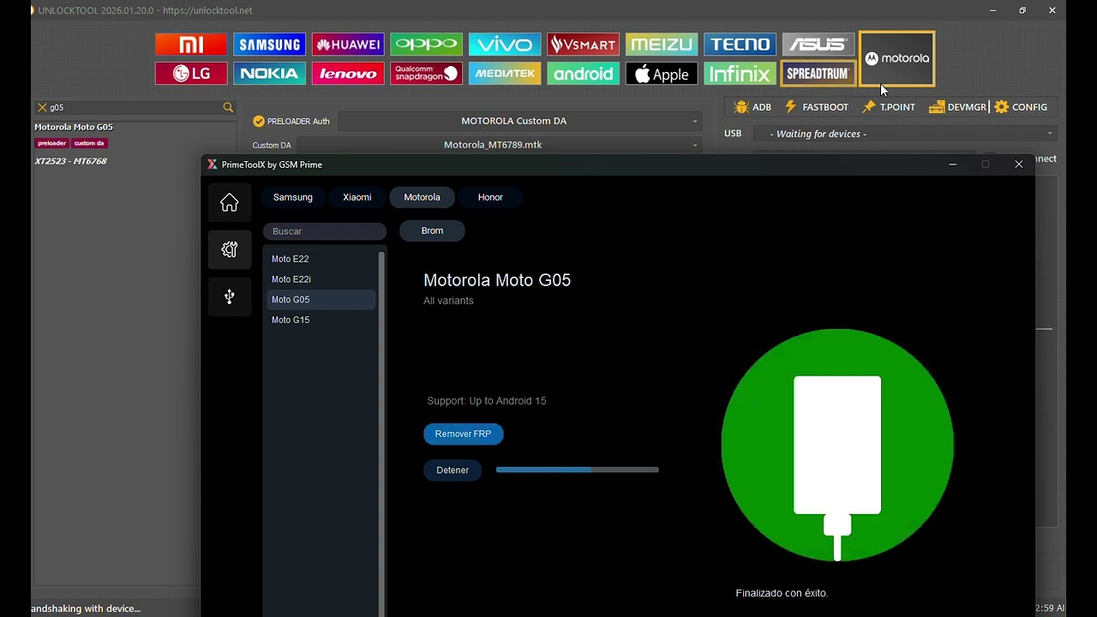Select the green android logo
Viewport: 1097px width, 617px height.
(583, 74)
